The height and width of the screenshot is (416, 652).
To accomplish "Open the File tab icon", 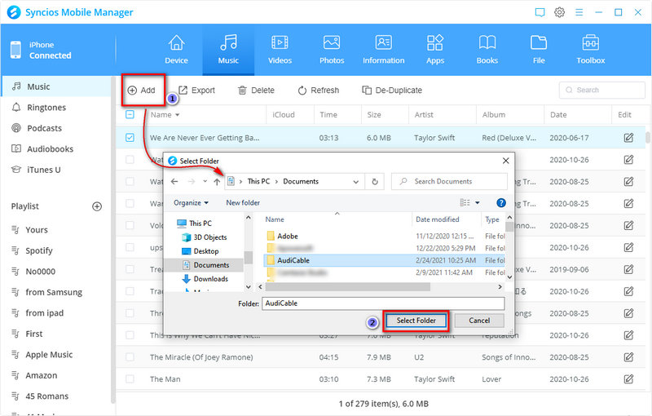I will click(x=539, y=43).
